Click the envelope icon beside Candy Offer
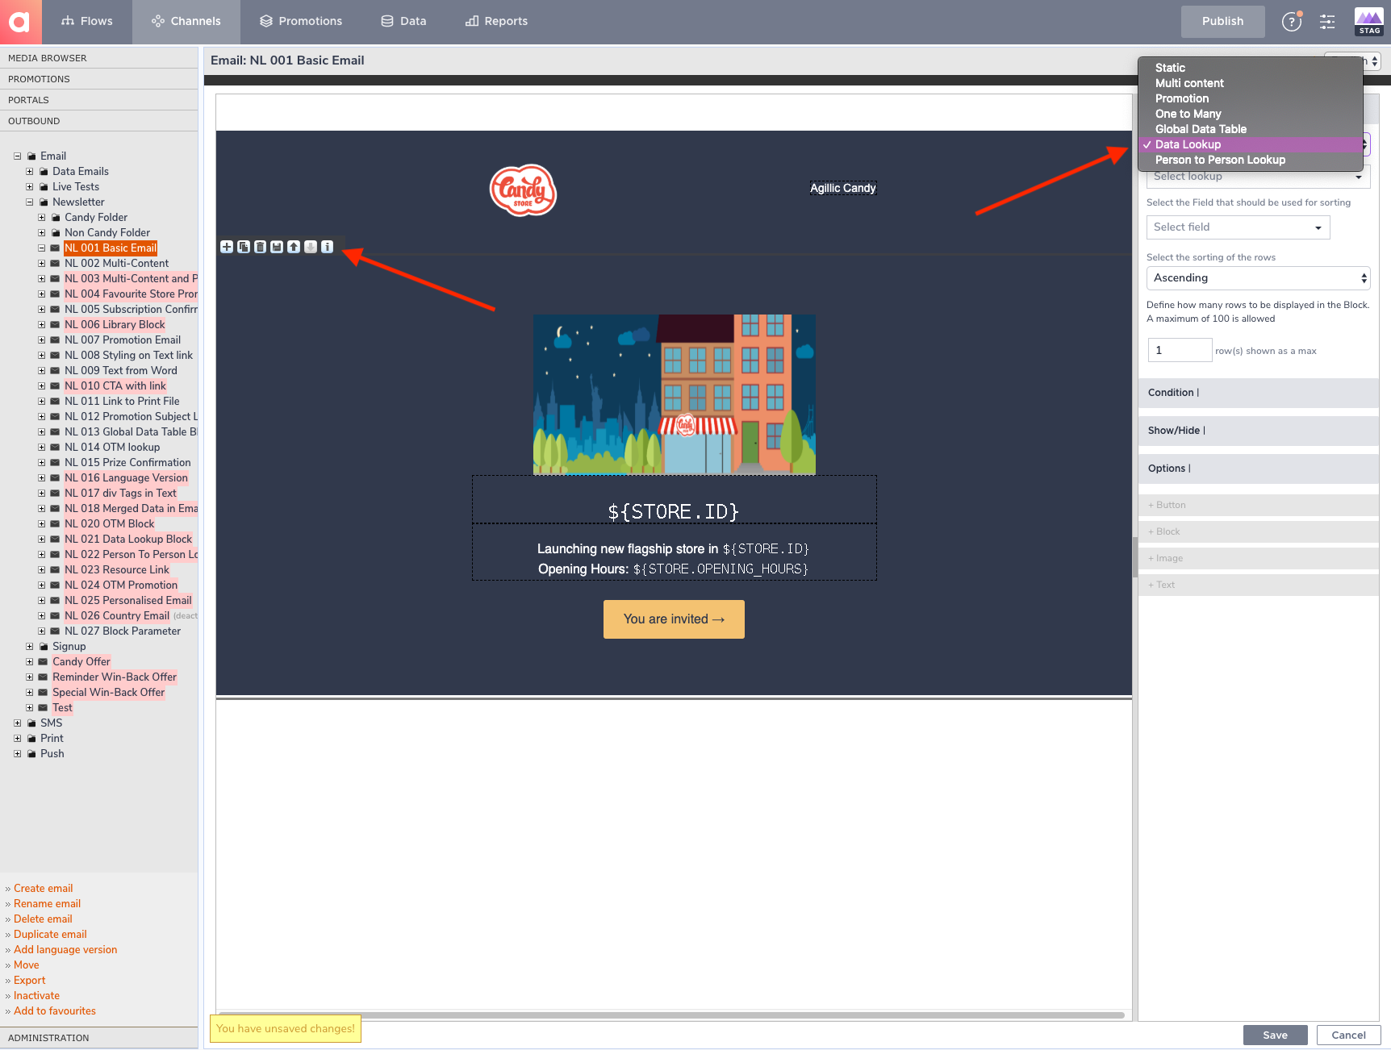 click(x=43, y=662)
